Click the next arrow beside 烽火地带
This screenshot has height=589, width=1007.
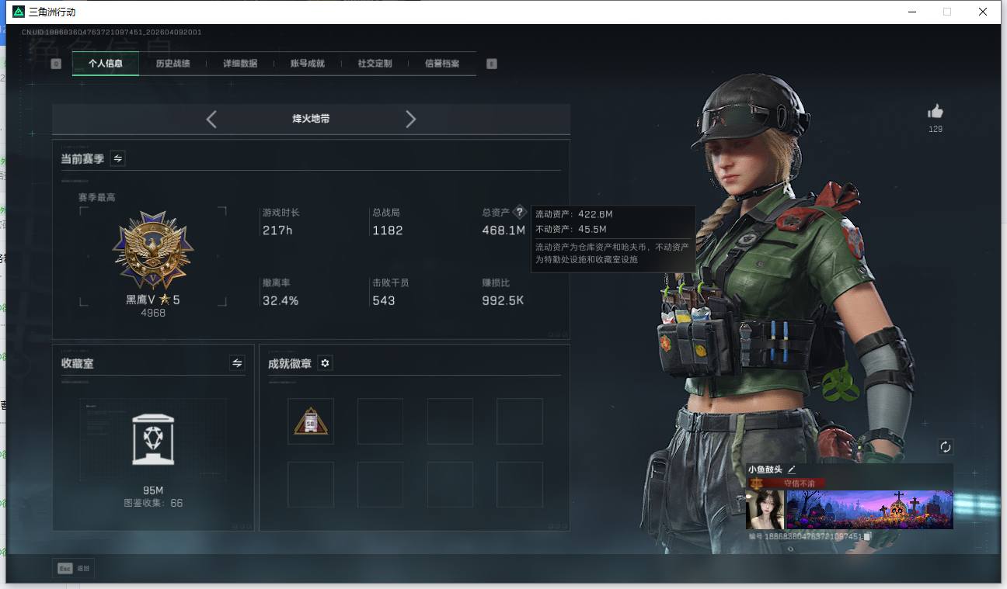coord(410,119)
